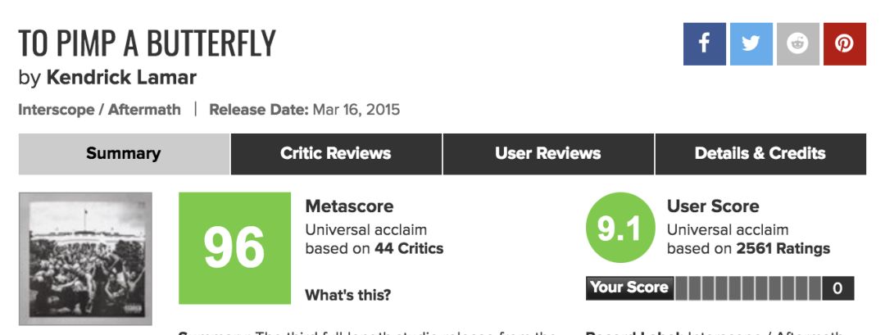This screenshot has width=885, height=335.
Task: Open the Metascore heading link
Action: click(349, 206)
